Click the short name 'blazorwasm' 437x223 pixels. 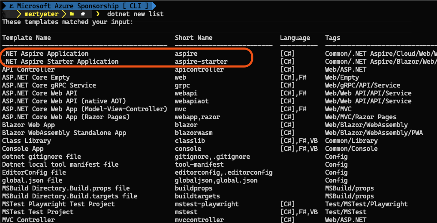[194, 133]
